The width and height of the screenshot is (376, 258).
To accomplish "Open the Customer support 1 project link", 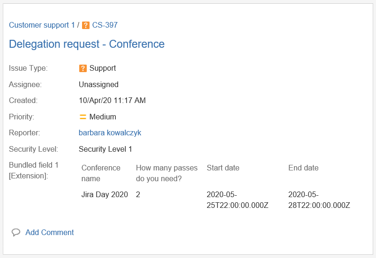I will (42, 25).
